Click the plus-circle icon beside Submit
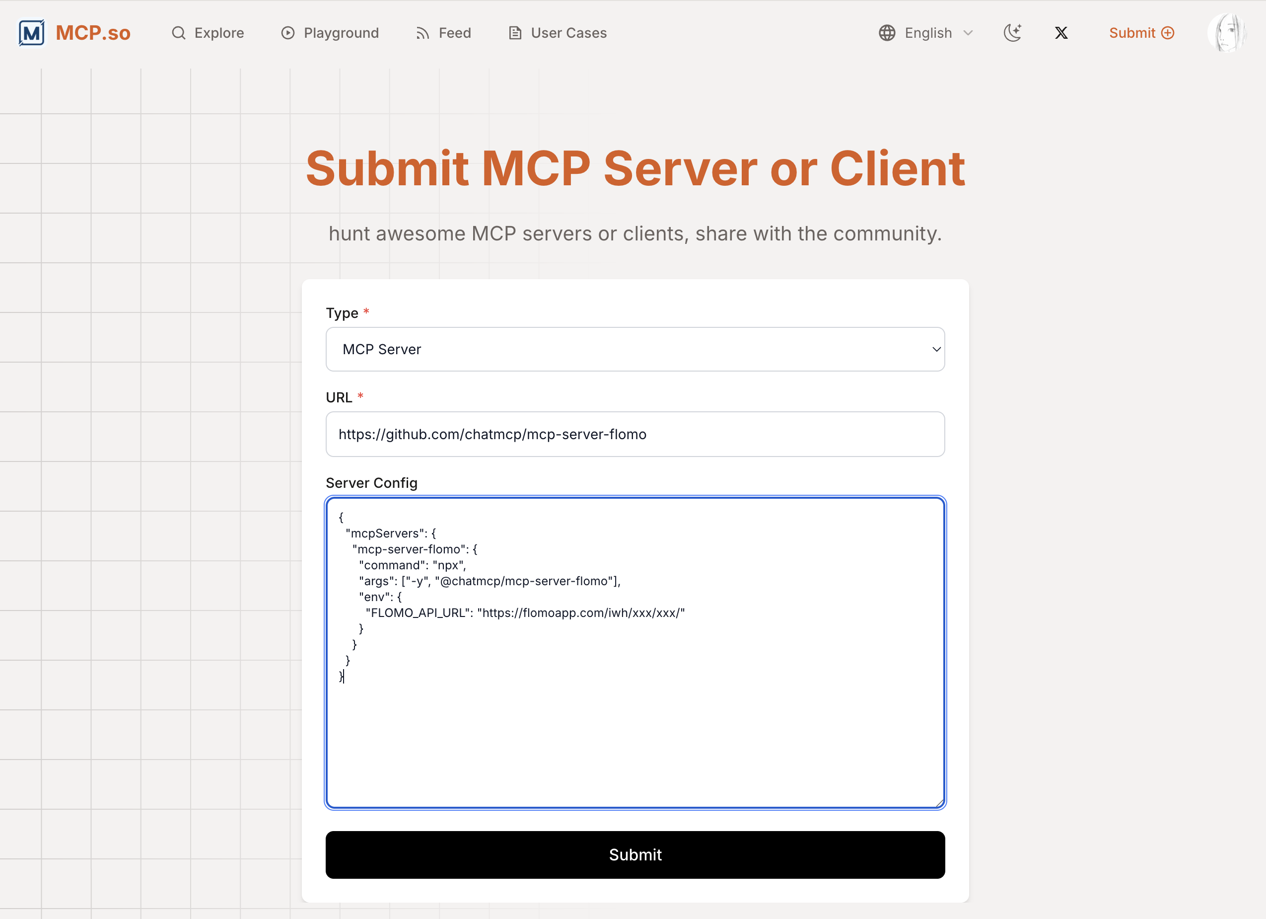Image resolution: width=1266 pixels, height=919 pixels. click(1168, 33)
